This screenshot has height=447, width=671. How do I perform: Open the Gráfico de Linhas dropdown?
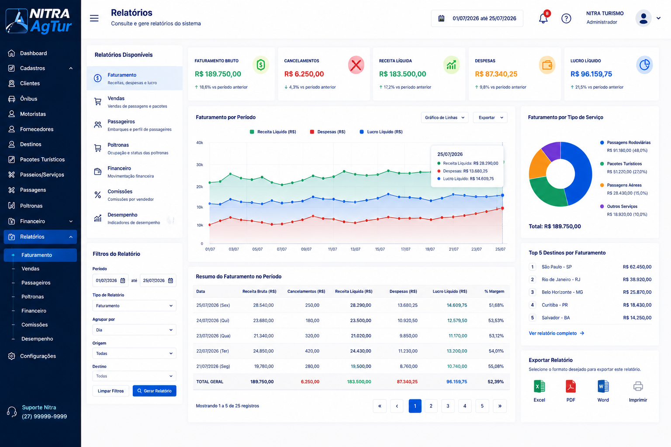click(x=445, y=117)
